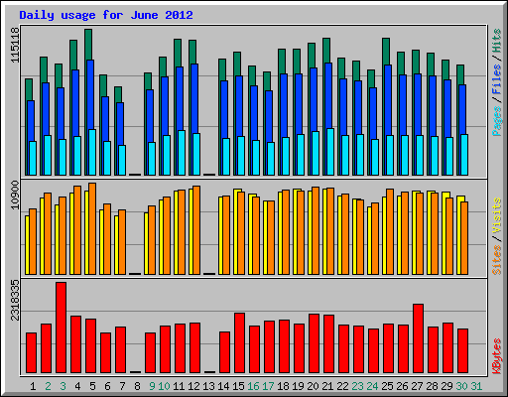Click day label 21 on the axis
Image resolution: width=508 pixels, height=397 pixels.
pos(327,386)
